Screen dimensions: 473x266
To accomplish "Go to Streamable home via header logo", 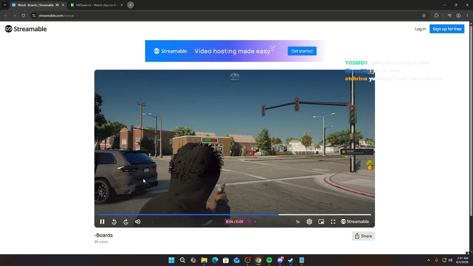I will pyautogui.click(x=26, y=29).
